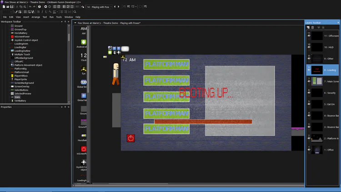Image resolution: width=341 pixels, height=192 pixels.
Task: Select the Android object icon in object list
Action: click(x=84, y=42)
